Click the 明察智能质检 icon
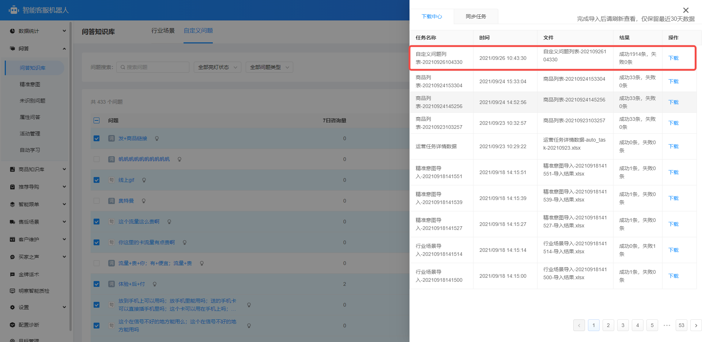The image size is (702, 342). (12, 291)
